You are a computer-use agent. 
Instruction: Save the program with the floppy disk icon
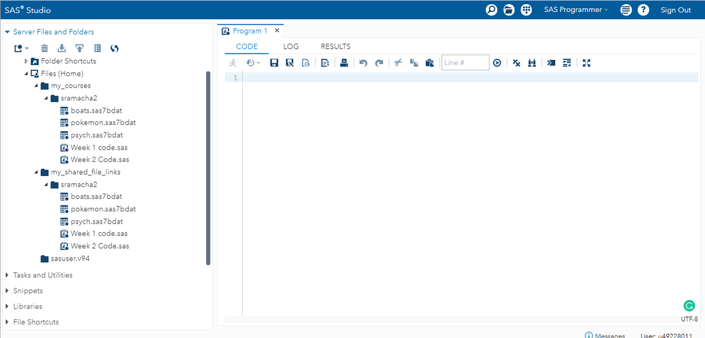pos(274,63)
